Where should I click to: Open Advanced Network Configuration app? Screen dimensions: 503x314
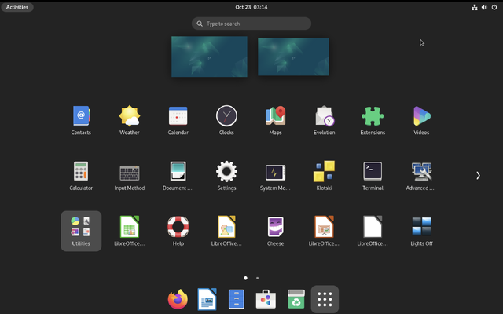pyautogui.click(x=421, y=176)
